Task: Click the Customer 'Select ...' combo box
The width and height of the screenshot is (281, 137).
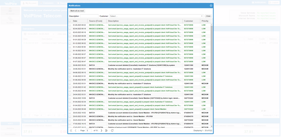Action: 156,16
